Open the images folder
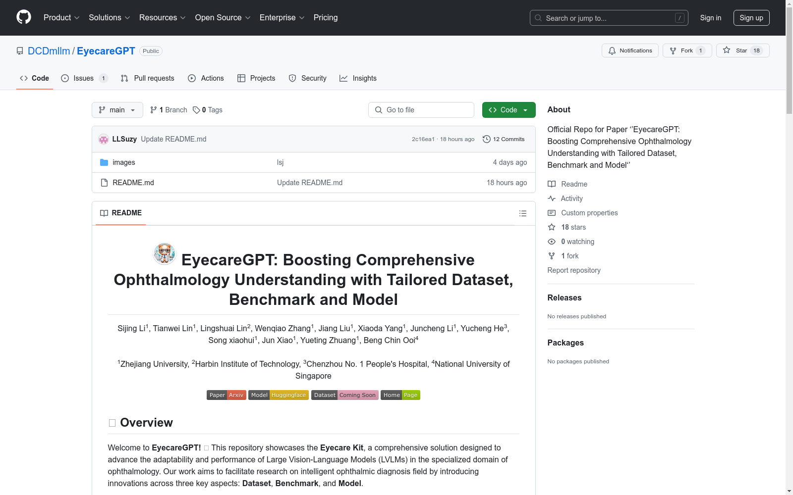This screenshot has width=793, height=495. coord(124,162)
